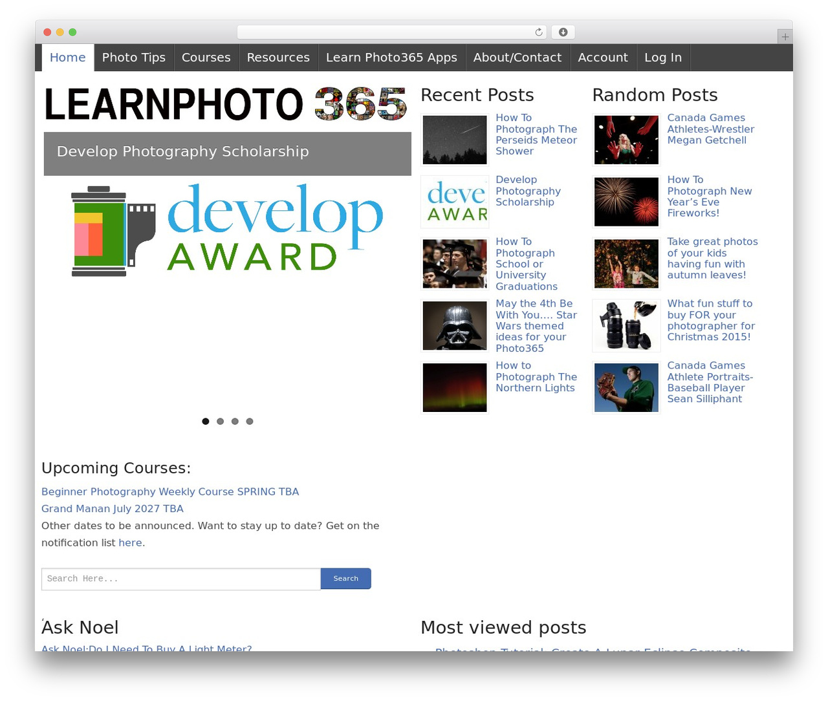Open May the 4th Be With You link

tap(536, 326)
